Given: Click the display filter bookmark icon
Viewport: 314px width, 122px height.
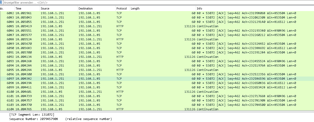Looking at the screenshot, I should click(x=2, y=2).
